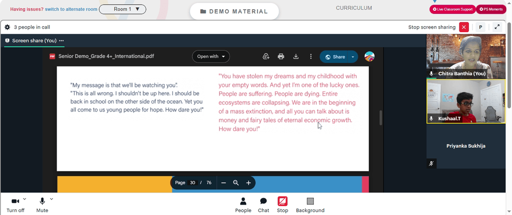Select Kushaal.T video tile

[466, 101]
